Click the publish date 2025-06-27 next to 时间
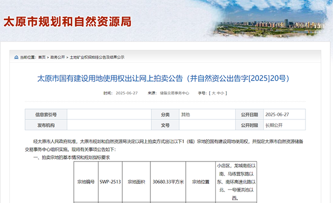333x203 pixels. coord(126,93)
